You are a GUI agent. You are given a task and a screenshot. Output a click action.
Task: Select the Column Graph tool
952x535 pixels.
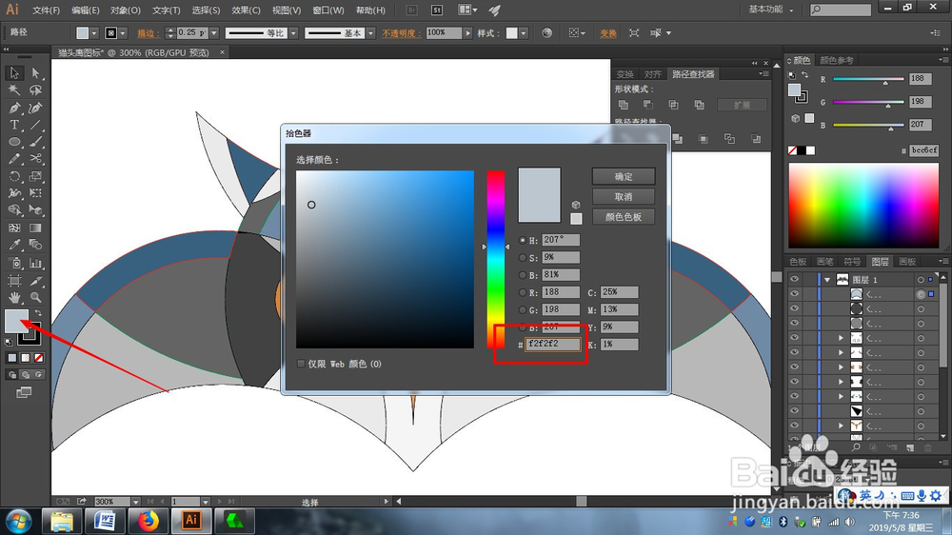(x=35, y=263)
